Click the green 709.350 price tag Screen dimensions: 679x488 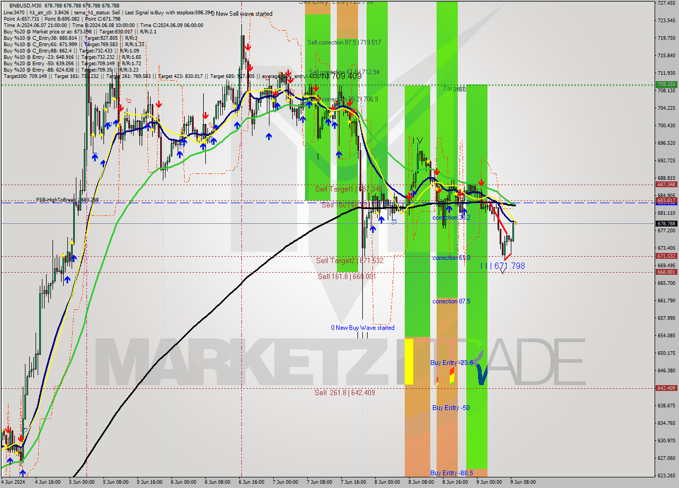pos(666,84)
